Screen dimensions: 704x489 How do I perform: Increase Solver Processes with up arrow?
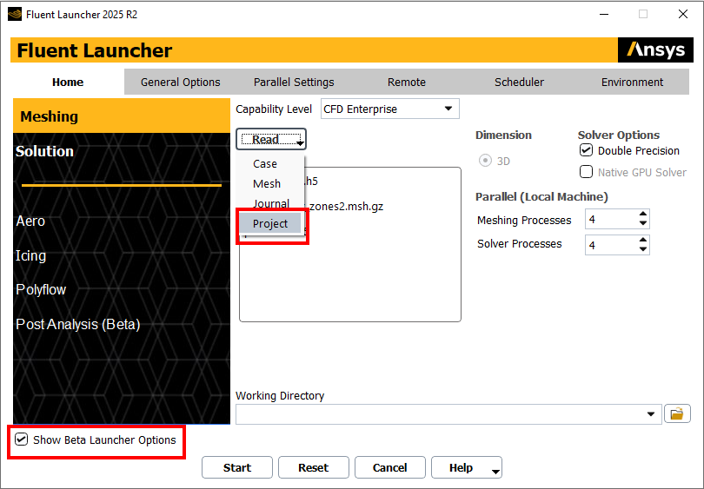(x=643, y=240)
